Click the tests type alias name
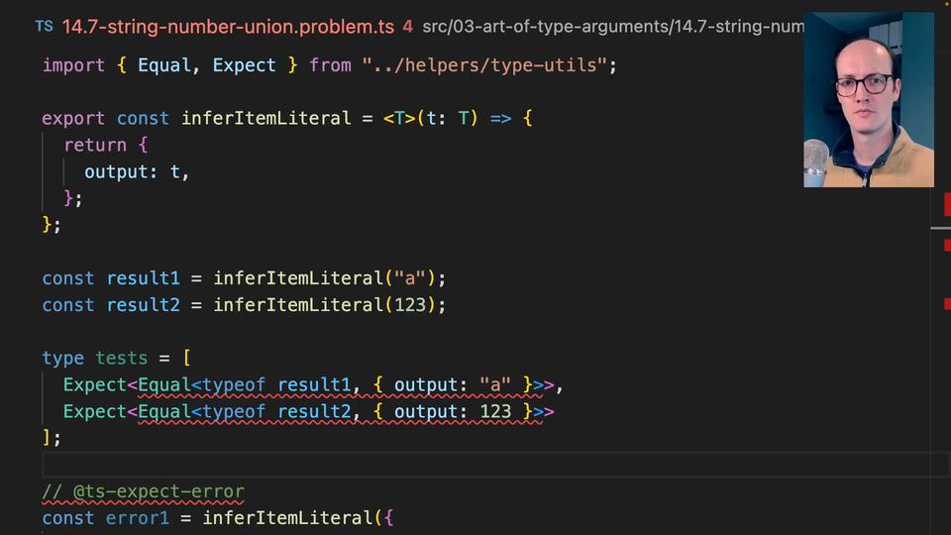 121,359
